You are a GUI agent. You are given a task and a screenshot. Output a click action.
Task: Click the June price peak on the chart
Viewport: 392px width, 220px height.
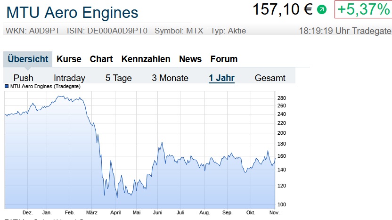coord(162,142)
